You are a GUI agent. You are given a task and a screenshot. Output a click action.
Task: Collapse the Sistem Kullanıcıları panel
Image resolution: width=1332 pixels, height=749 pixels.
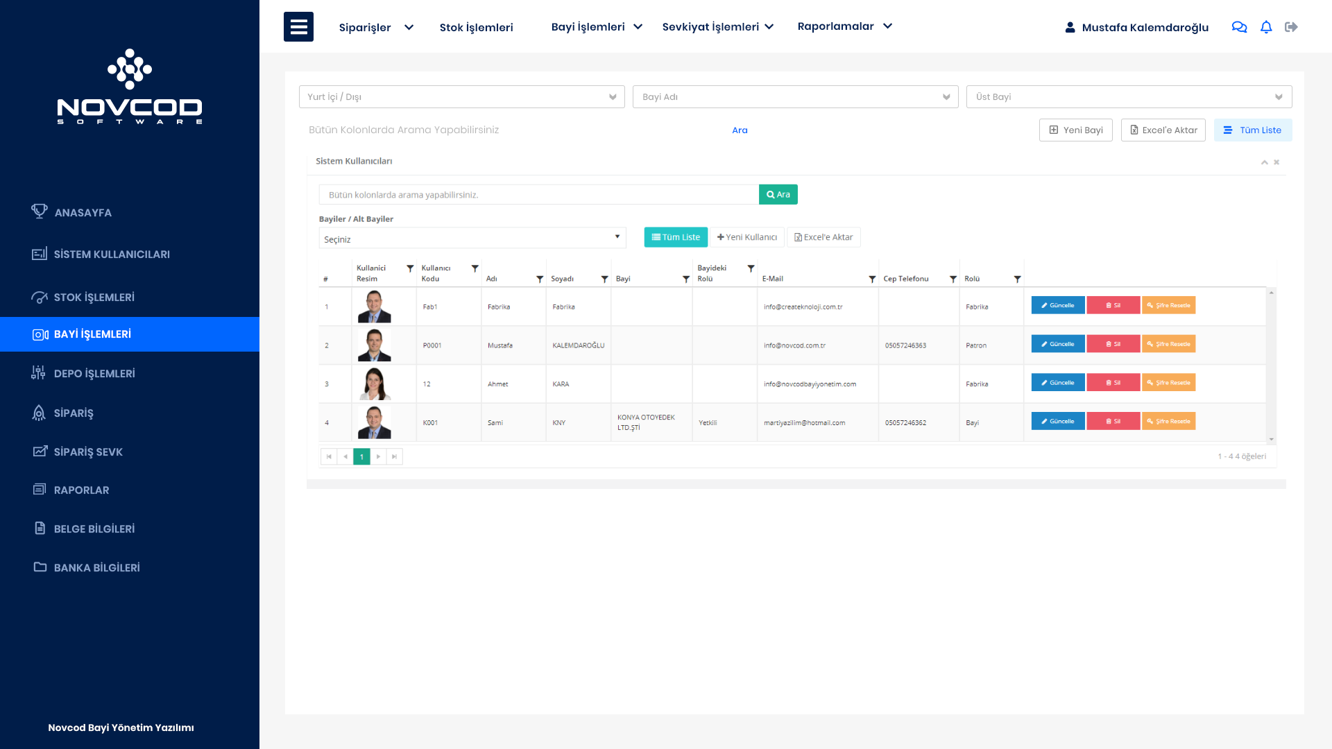[x=1265, y=162]
